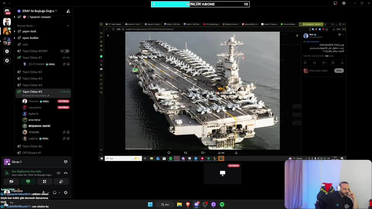Open the oyun-kodlar text channel

point(43,38)
